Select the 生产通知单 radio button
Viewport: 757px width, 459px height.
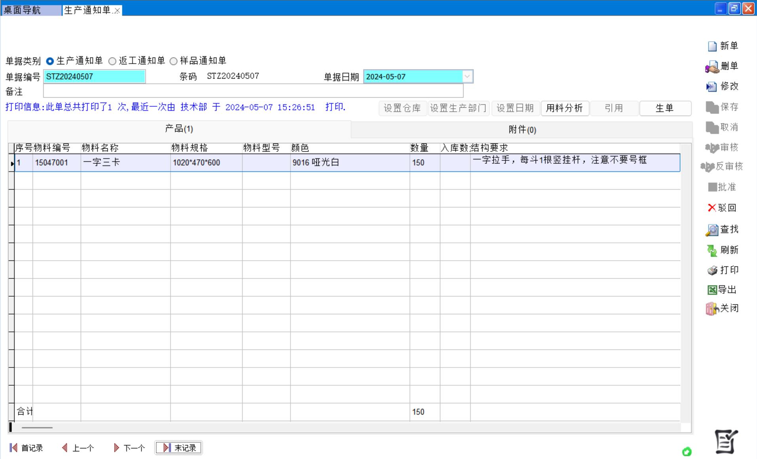[x=50, y=61]
